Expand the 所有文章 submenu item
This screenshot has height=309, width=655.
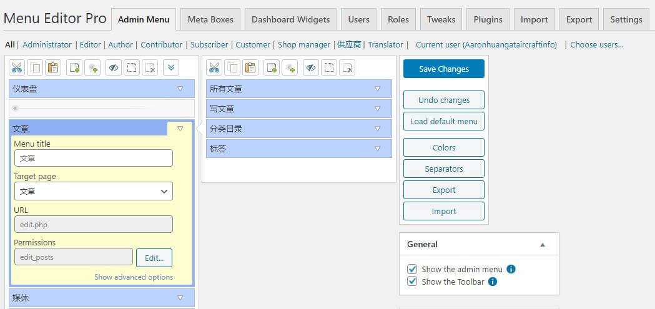point(378,89)
